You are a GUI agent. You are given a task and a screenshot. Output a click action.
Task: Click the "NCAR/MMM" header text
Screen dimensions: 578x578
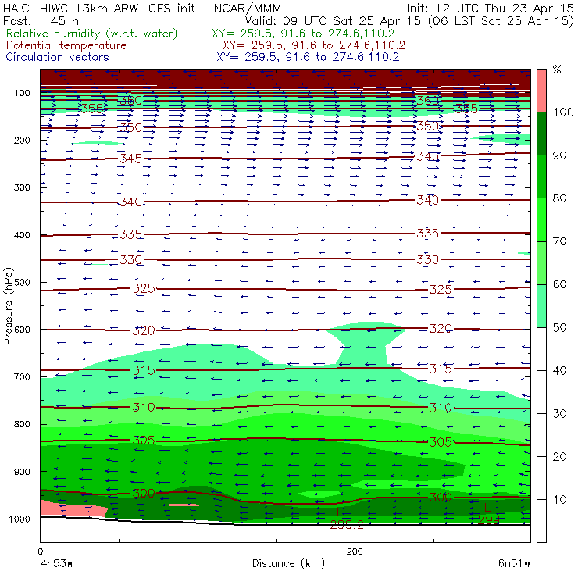[248, 8]
